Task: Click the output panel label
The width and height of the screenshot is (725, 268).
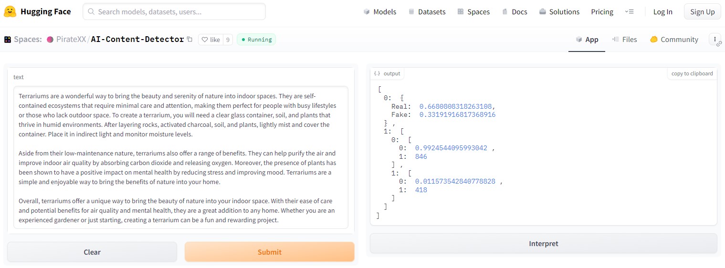Action: click(387, 73)
